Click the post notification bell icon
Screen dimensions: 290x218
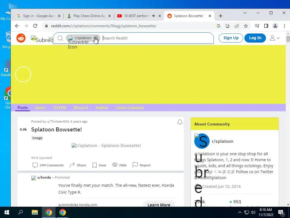click(x=180, y=122)
